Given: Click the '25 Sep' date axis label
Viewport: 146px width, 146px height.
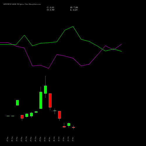Looking at the screenshot, I should 31,139.
